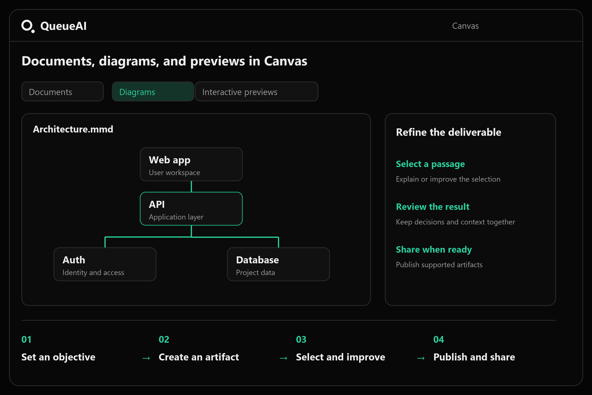This screenshot has height=395, width=592.
Task: Select the Web app diagram node
Action: click(x=191, y=164)
